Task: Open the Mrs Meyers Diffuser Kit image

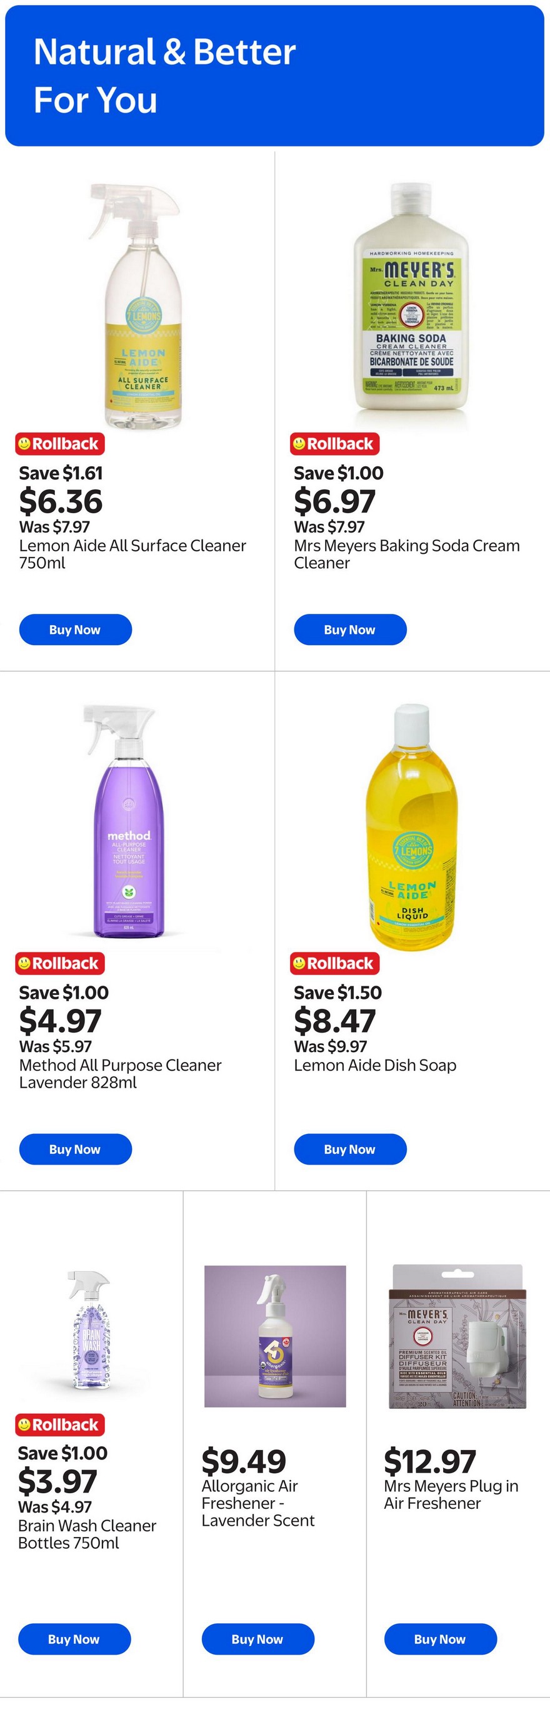Action: [457, 1335]
